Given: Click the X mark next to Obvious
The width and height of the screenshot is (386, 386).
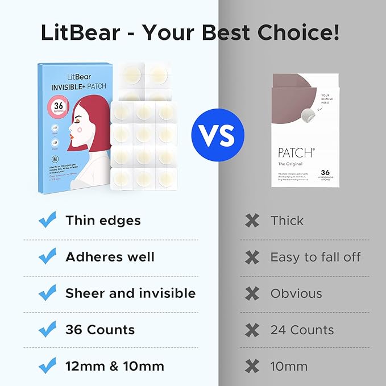Looking at the screenshot, I should click(x=252, y=293).
